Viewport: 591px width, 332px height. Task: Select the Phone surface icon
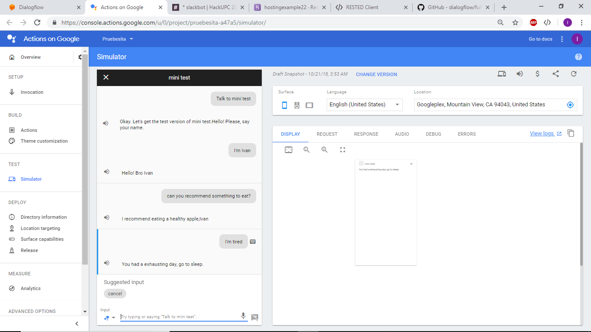coord(284,105)
